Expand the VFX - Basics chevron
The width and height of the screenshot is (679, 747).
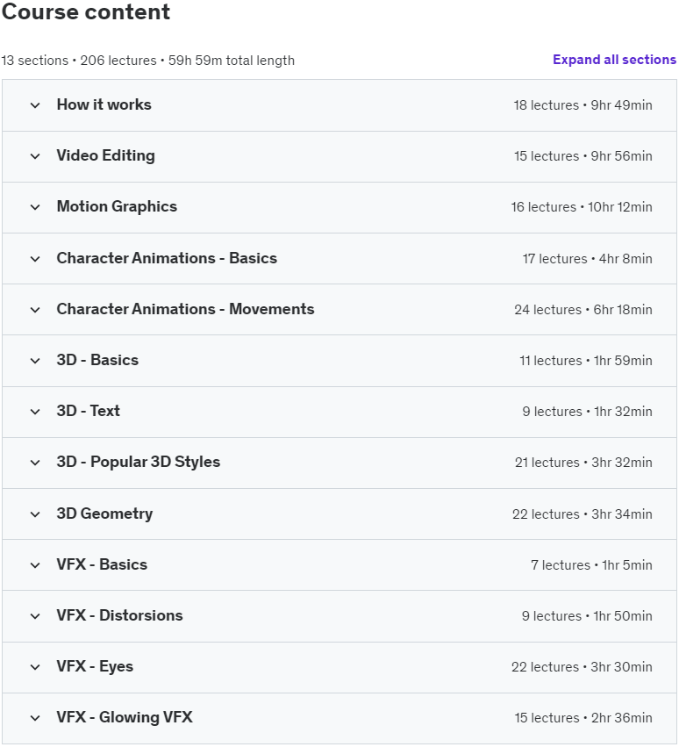[35, 565]
